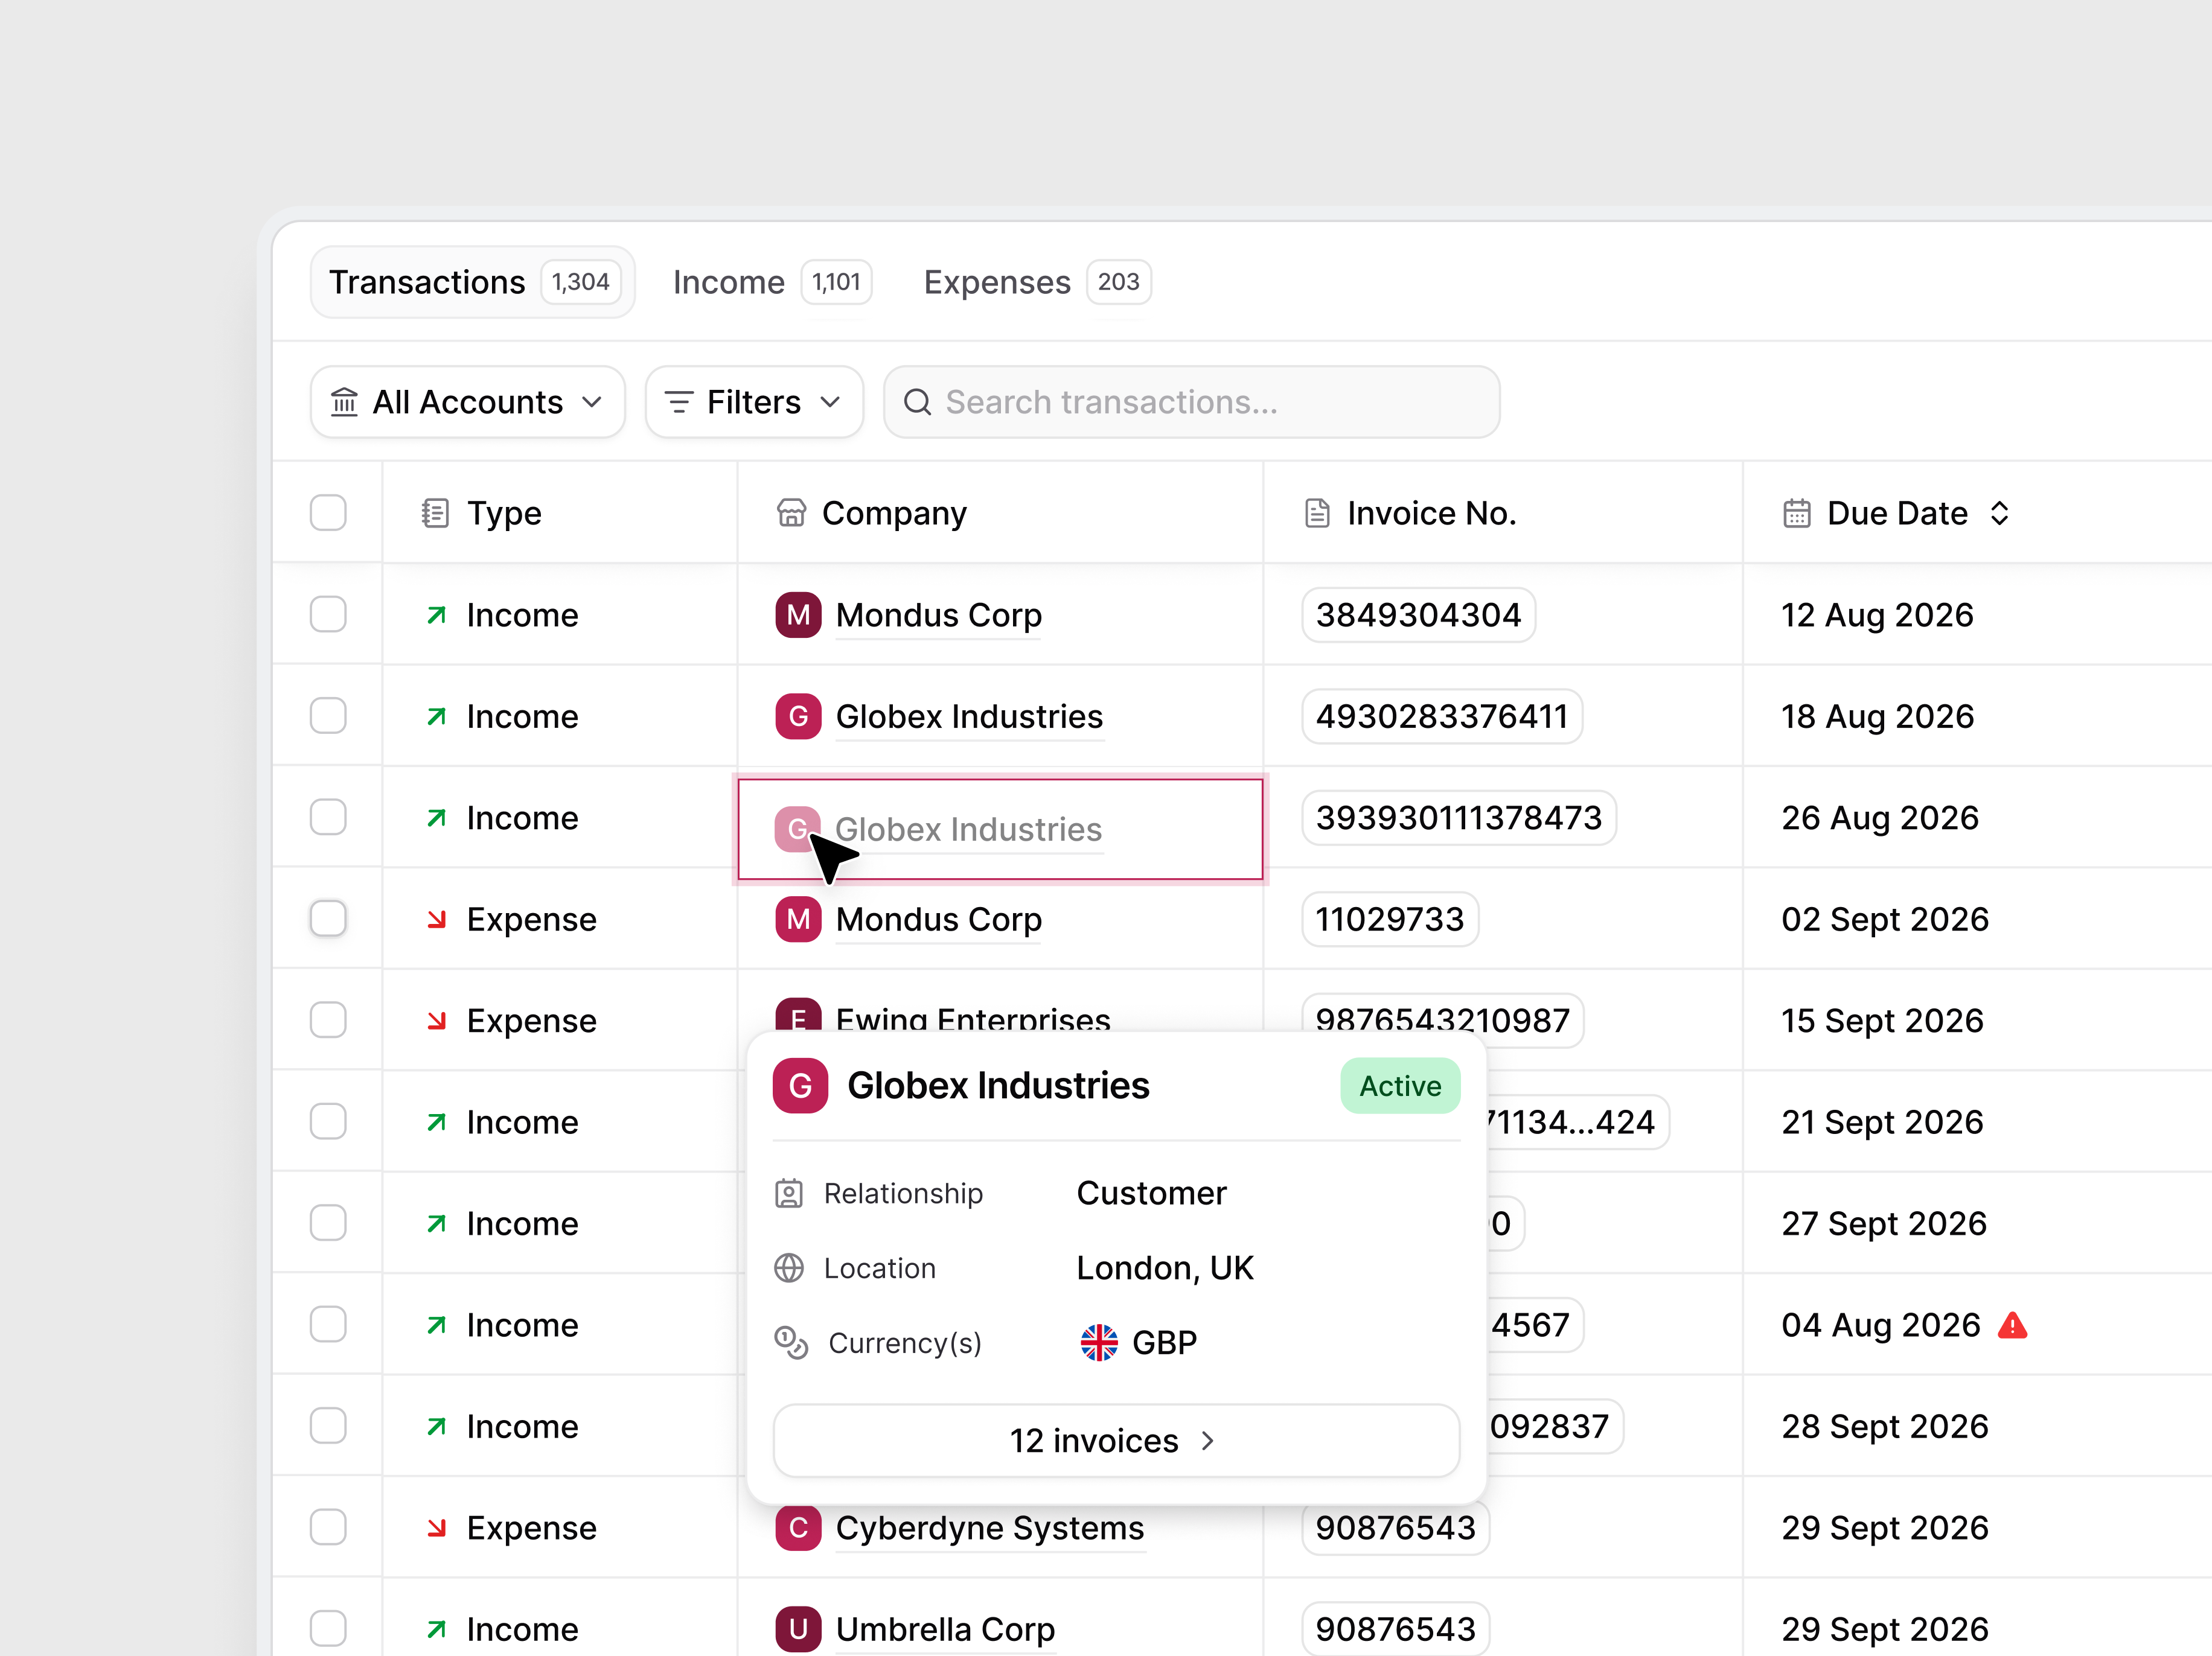The width and height of the screenshot is (2212, 1656).
Task: Open the 12 invoices button
Action: 1116,1440
